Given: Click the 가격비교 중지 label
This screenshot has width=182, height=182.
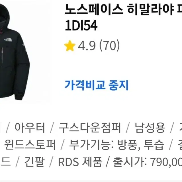Looking at the screenshot, I should pos(97,85).
